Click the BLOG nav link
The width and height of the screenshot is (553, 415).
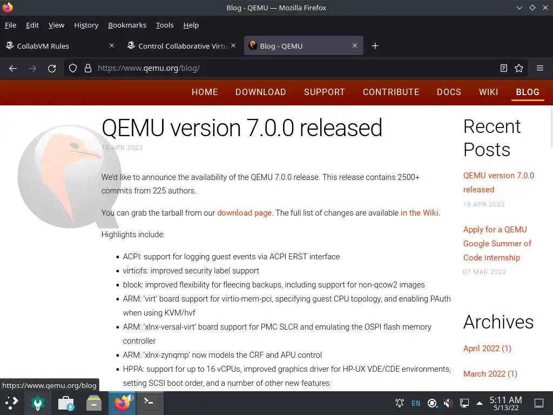(528, 92)
